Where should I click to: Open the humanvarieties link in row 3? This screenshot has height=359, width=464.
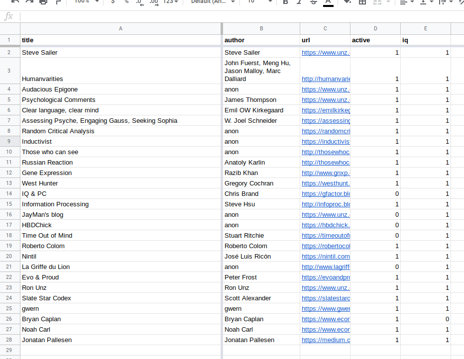326,79
